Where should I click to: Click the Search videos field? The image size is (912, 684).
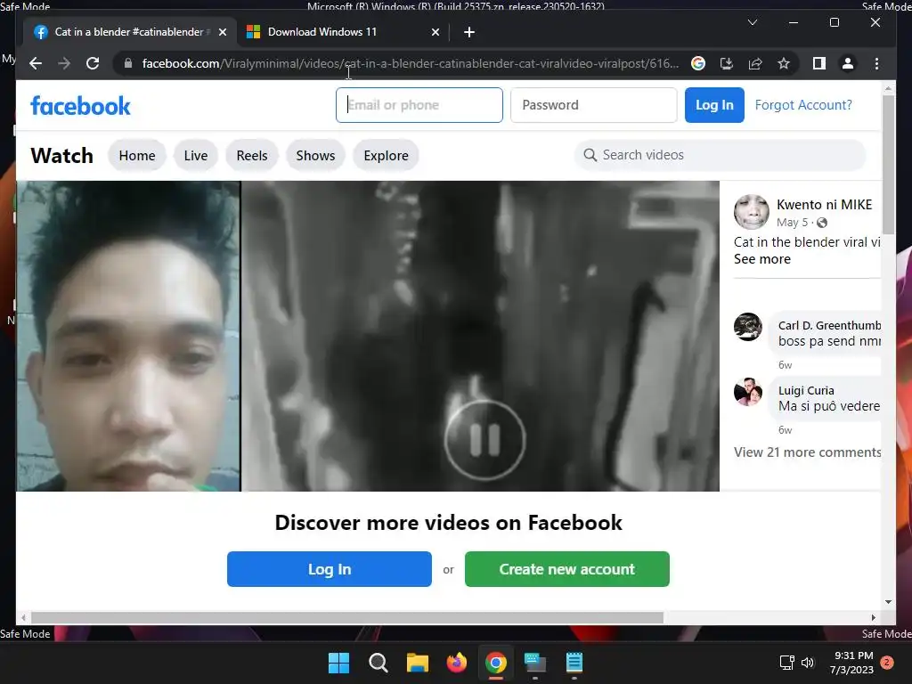[720, 155]
